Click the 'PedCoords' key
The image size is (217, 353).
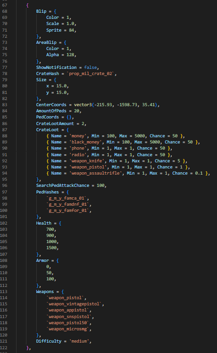48,117
